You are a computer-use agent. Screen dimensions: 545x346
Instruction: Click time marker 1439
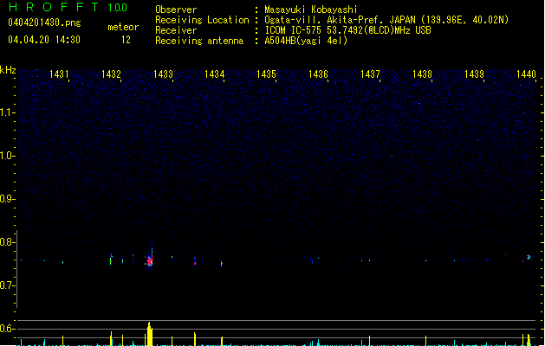pyautogui.click(x=474, y=74)
